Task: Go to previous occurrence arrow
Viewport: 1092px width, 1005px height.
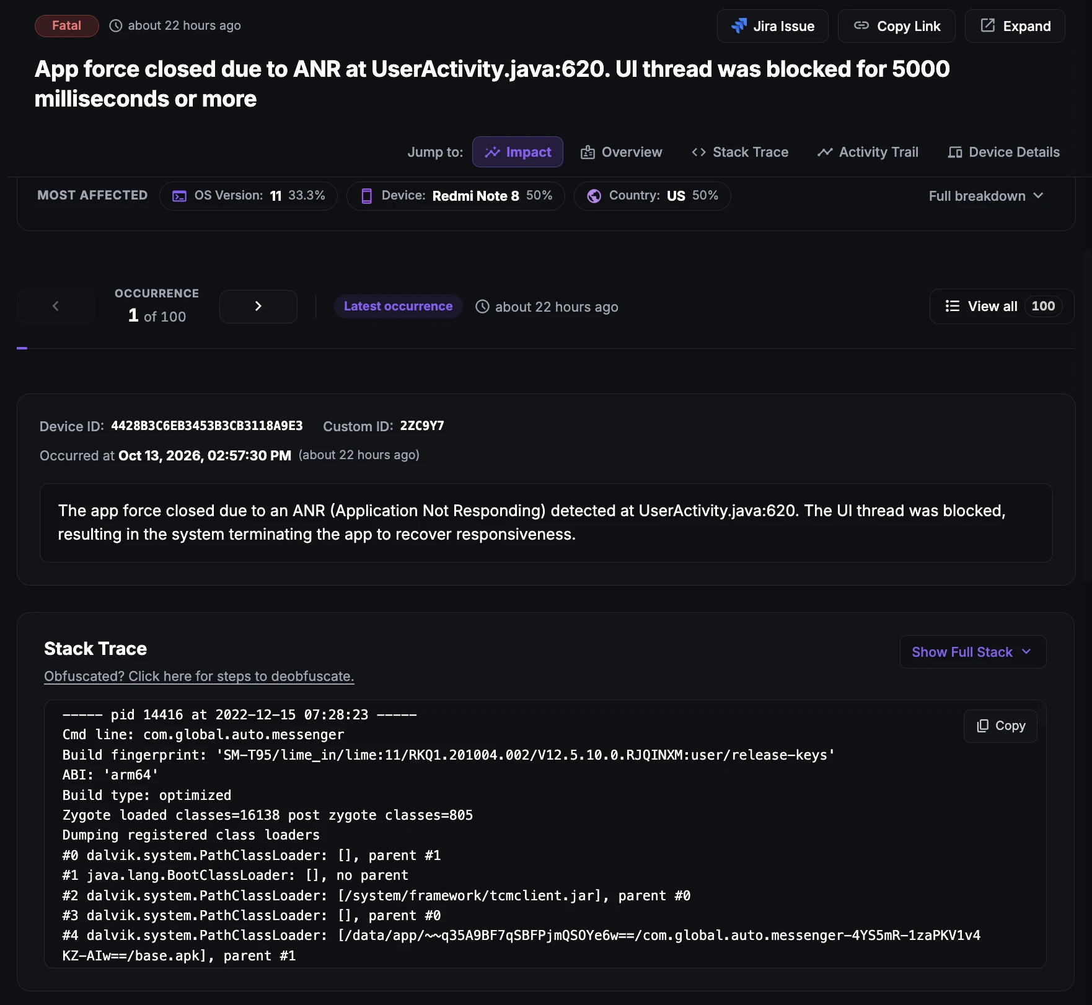Action: pyautogui.click(x=56, y=306)
